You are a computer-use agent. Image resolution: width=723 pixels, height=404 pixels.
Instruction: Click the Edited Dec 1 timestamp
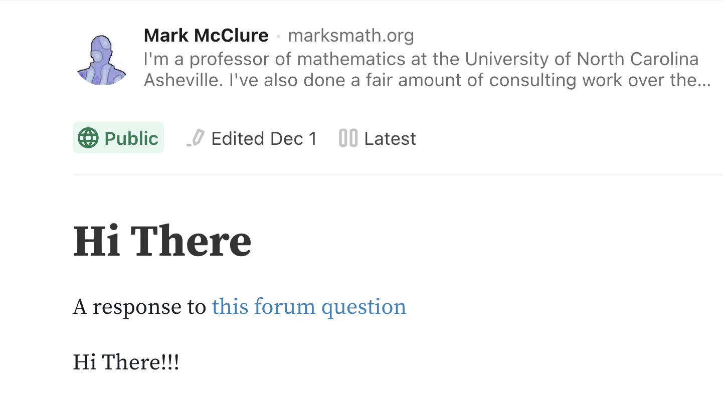[264, 138]
